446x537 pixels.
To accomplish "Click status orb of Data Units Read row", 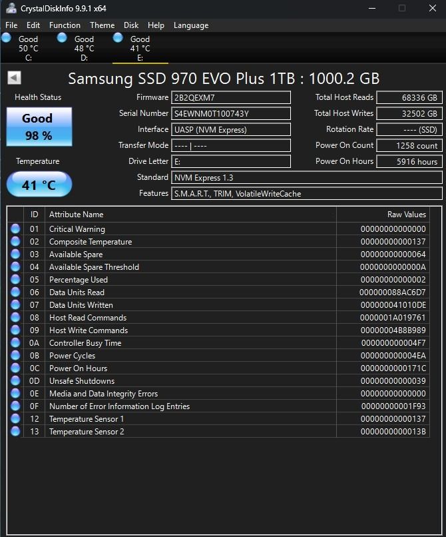I will (x=15, y=292).
